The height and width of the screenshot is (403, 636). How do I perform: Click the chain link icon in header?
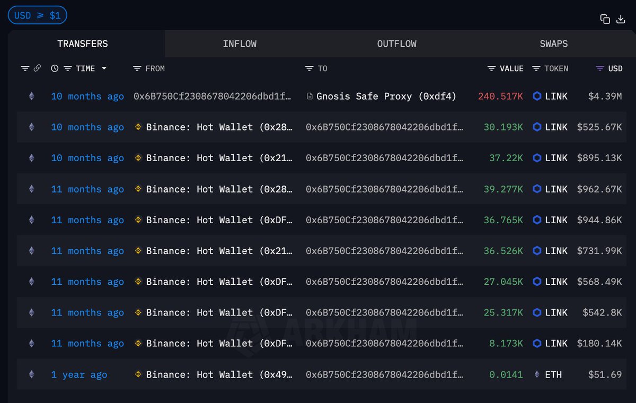pos(37,68)
